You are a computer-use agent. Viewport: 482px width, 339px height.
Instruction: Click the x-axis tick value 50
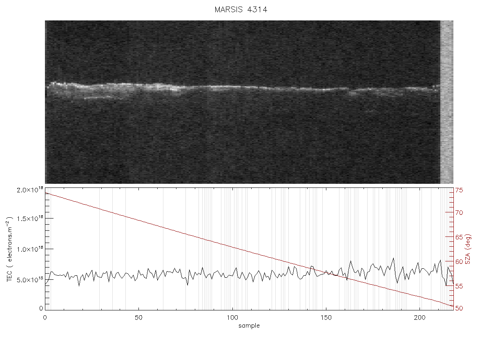click(x=138, y=317)
